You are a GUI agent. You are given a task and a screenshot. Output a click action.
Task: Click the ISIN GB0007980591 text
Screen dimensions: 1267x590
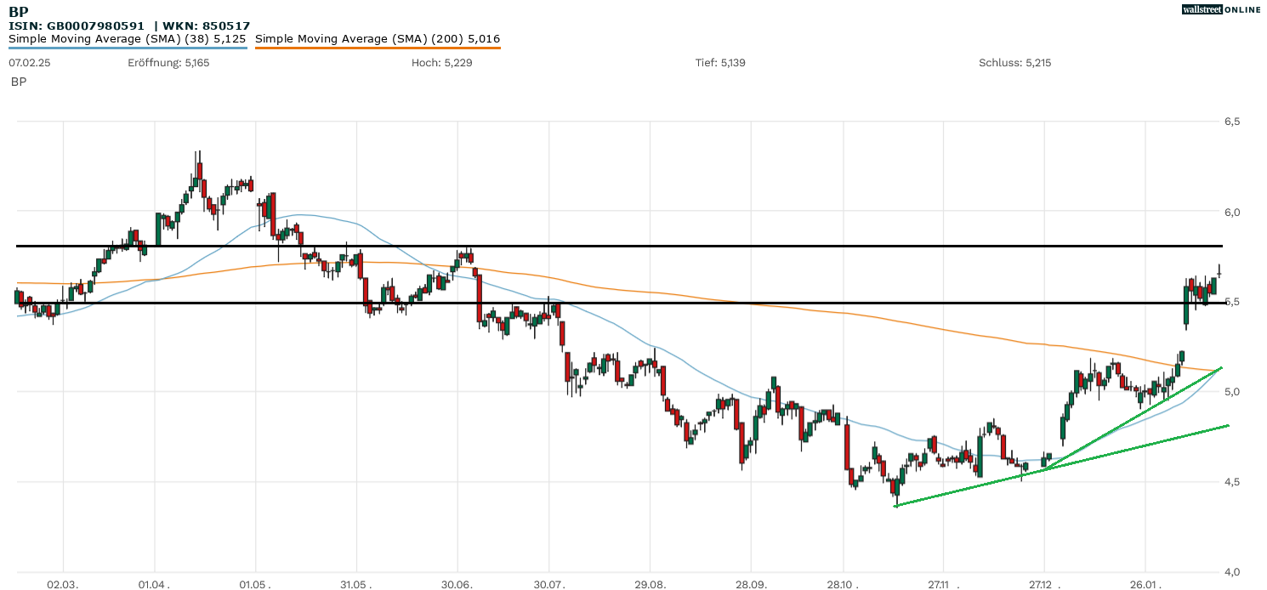pyautogui.click(x=77, y=26)
